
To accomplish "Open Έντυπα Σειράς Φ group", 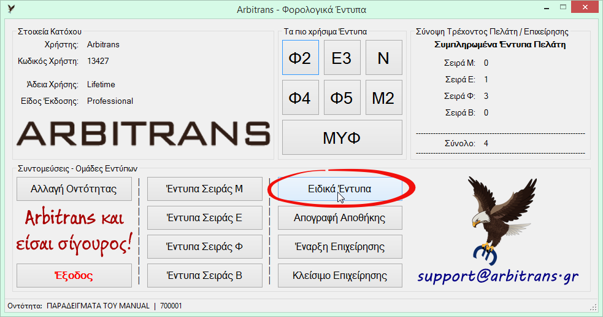I will (x=205, y=246).
